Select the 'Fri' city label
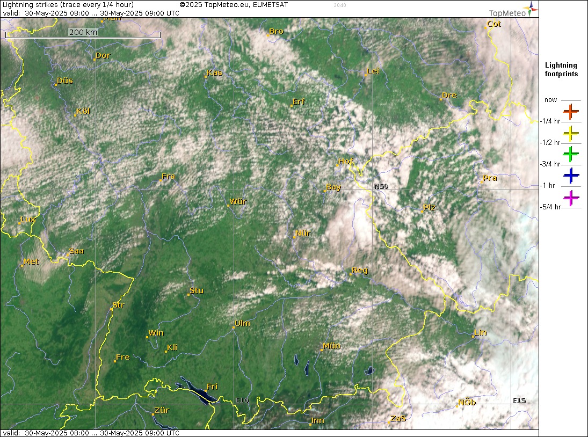The image size is (588, 437). pos(212,387)
